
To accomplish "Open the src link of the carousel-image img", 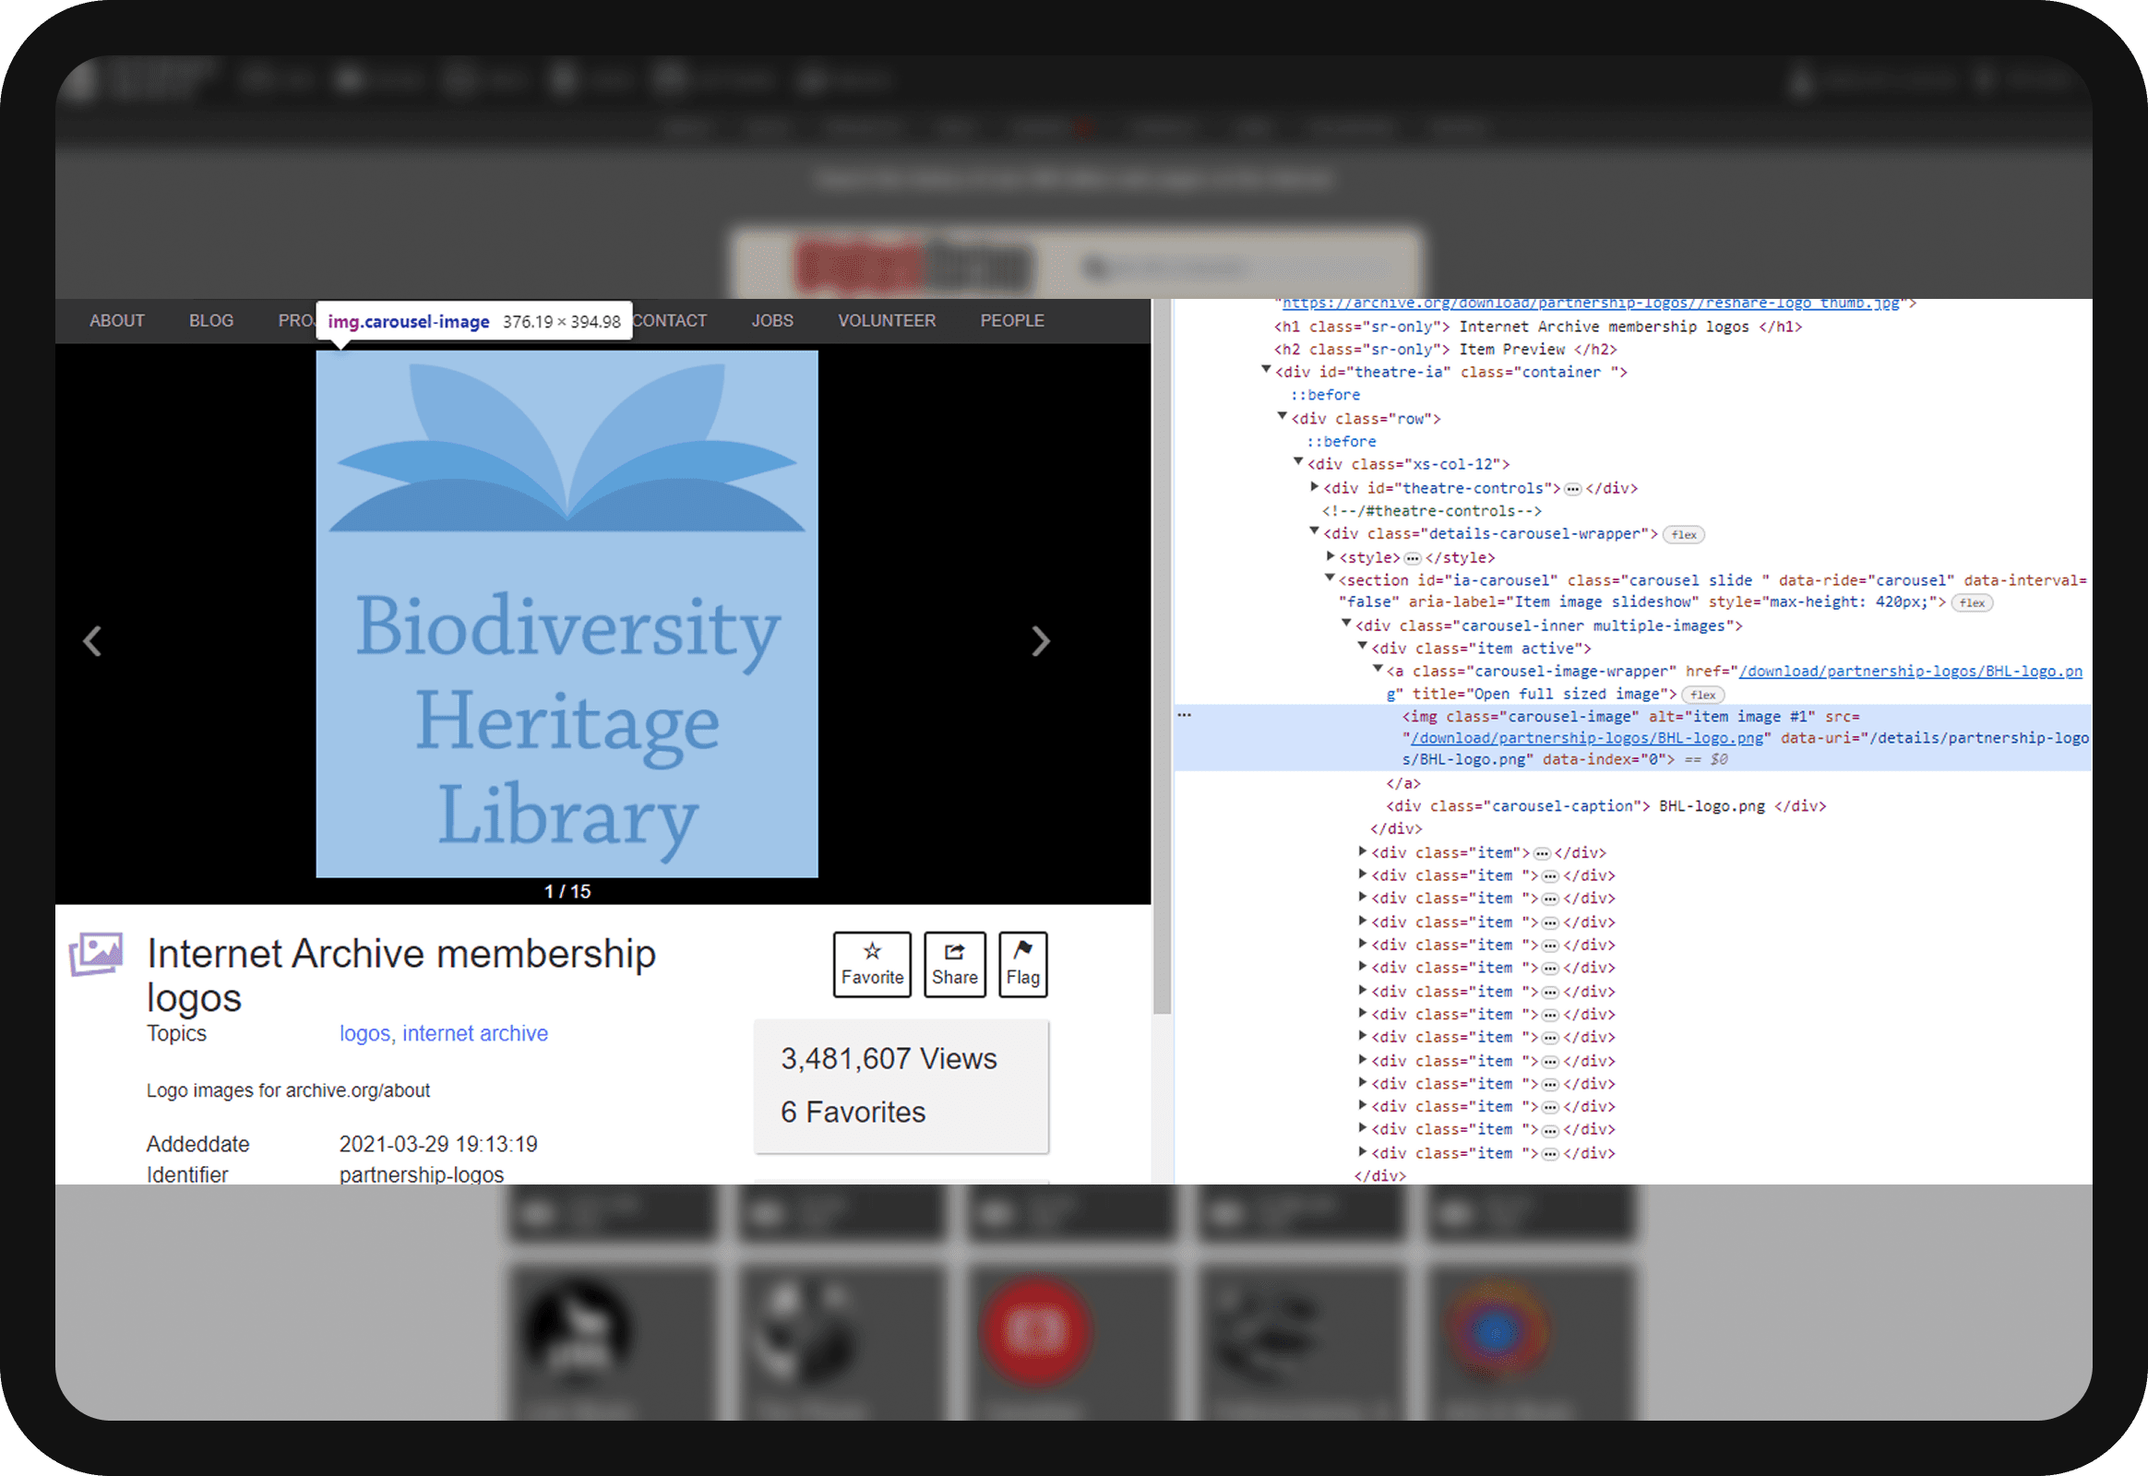I will 1586,739.
